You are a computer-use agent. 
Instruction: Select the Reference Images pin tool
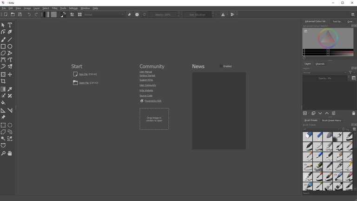tap(3, 117)
